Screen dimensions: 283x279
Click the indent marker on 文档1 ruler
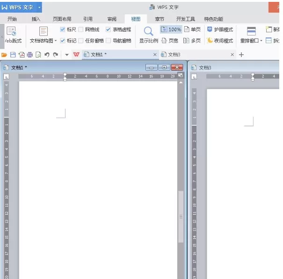[65, 77]
